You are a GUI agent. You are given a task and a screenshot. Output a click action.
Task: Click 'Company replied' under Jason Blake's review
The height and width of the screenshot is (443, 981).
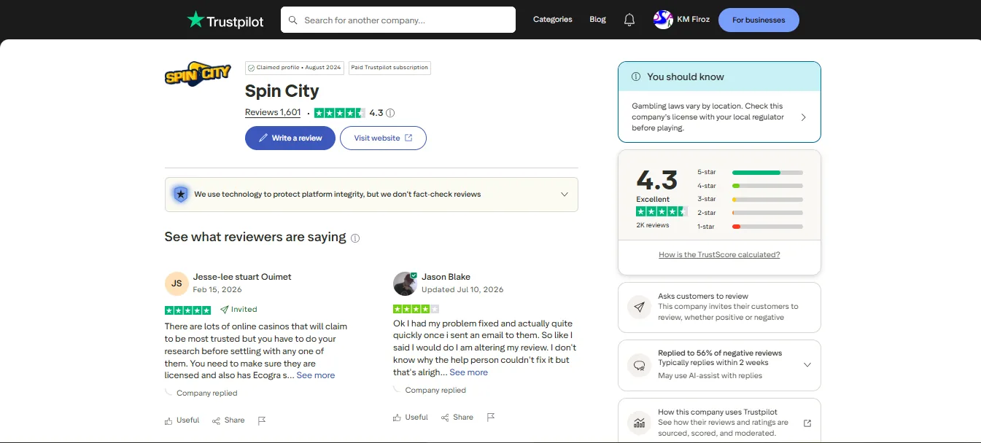point(435,391)
